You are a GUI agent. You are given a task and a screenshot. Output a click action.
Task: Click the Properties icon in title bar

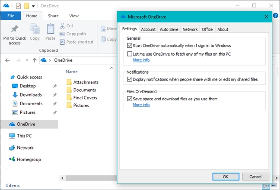pyautogui.click(x=19, y=6)
